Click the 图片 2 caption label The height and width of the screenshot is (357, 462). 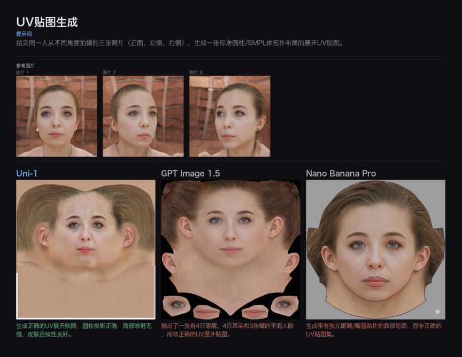click(x=110, y=72)
